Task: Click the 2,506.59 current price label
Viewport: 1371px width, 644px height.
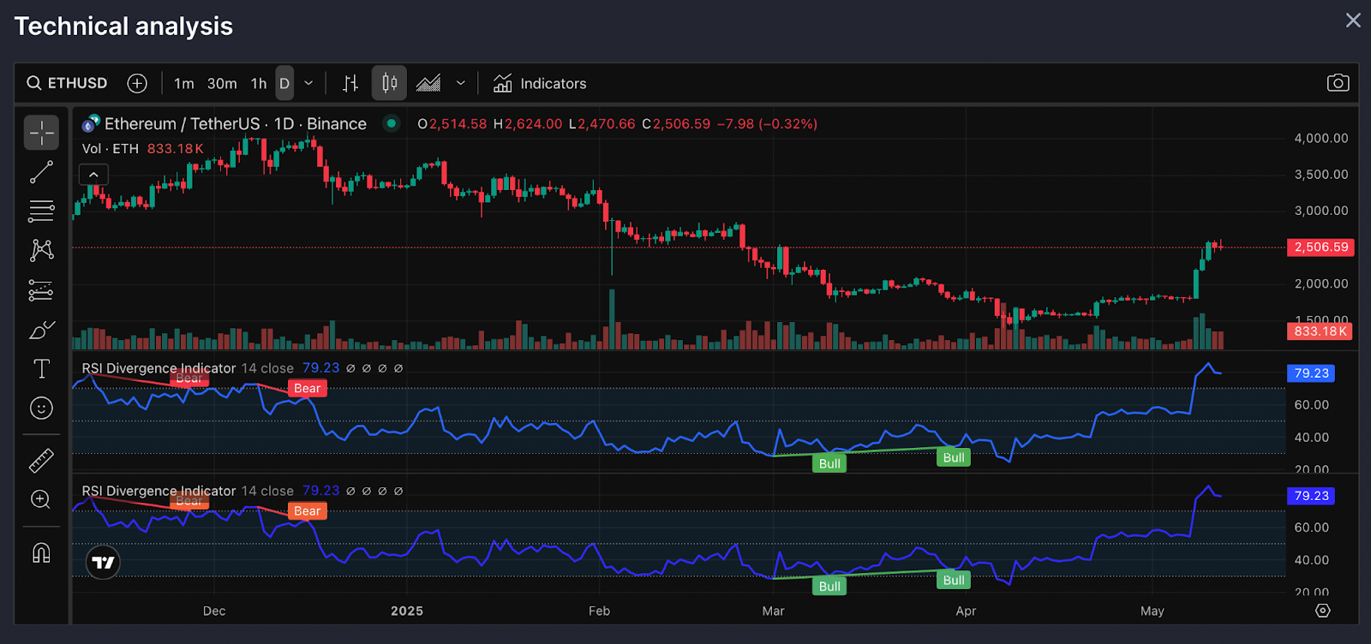Action: pos(1320,247)
